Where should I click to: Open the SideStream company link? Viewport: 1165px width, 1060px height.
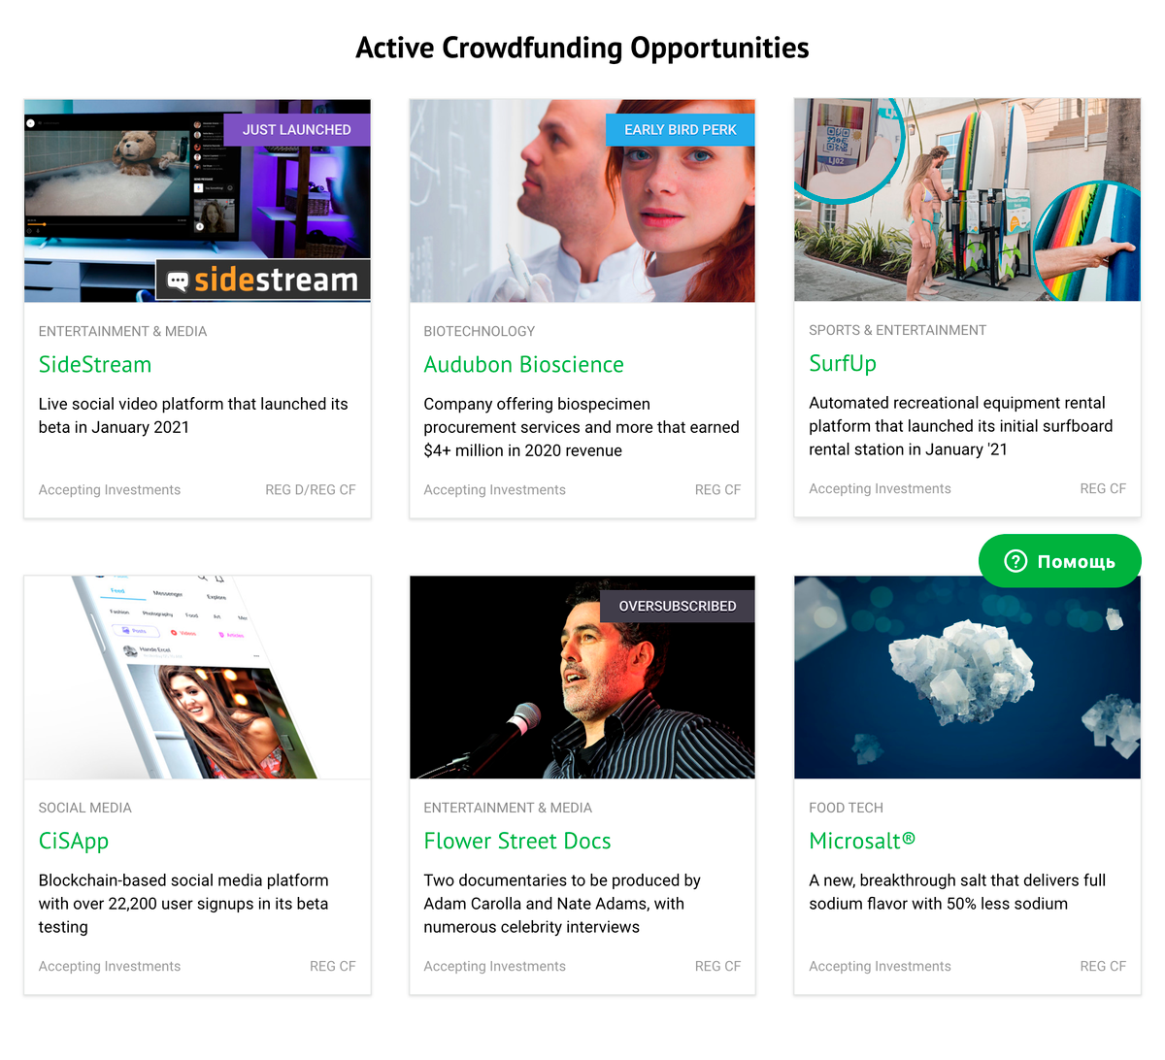[x=95, y=364]
